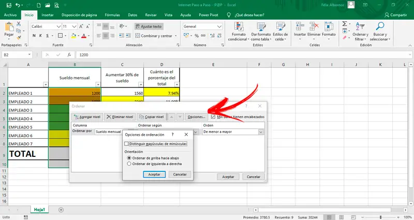
Task: Open filter arrow on Sueldo mensual header
Action: pos(98,84)
